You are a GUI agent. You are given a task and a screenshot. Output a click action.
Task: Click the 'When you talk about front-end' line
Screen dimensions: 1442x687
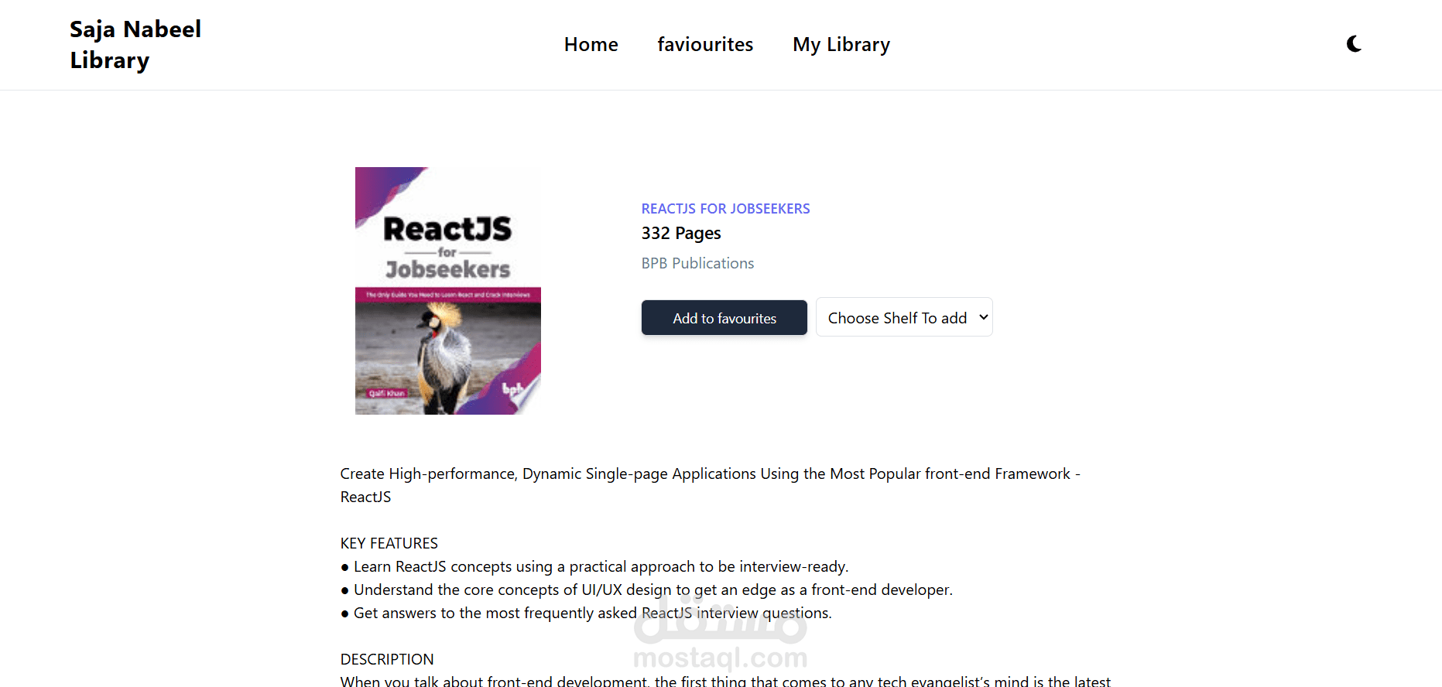pos(725,681)
